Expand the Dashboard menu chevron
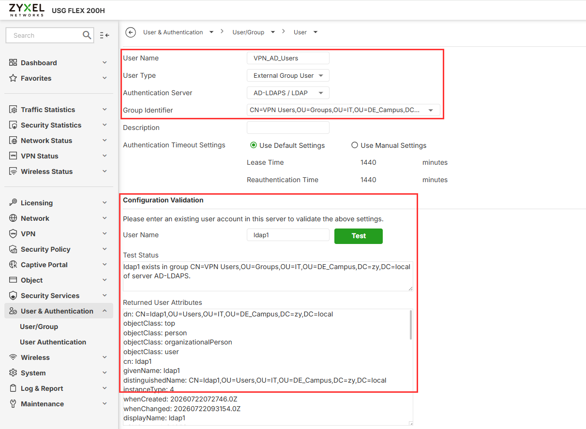This screenshot has width=586, height=429. click(x=105, y=63)
